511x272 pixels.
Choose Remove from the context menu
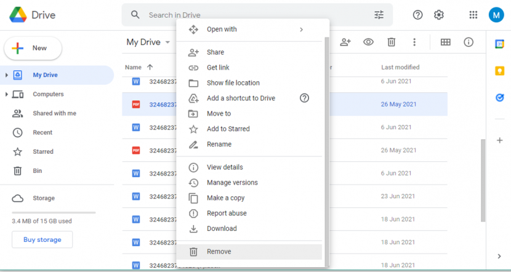click(x=249, y=252)
